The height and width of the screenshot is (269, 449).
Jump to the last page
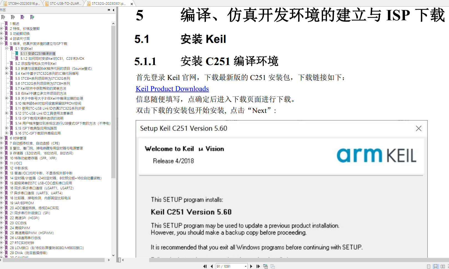click(258, 266)
